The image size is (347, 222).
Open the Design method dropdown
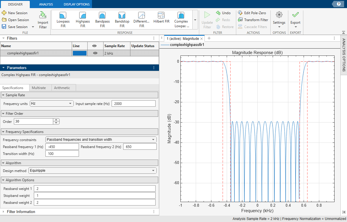point(92,171)
